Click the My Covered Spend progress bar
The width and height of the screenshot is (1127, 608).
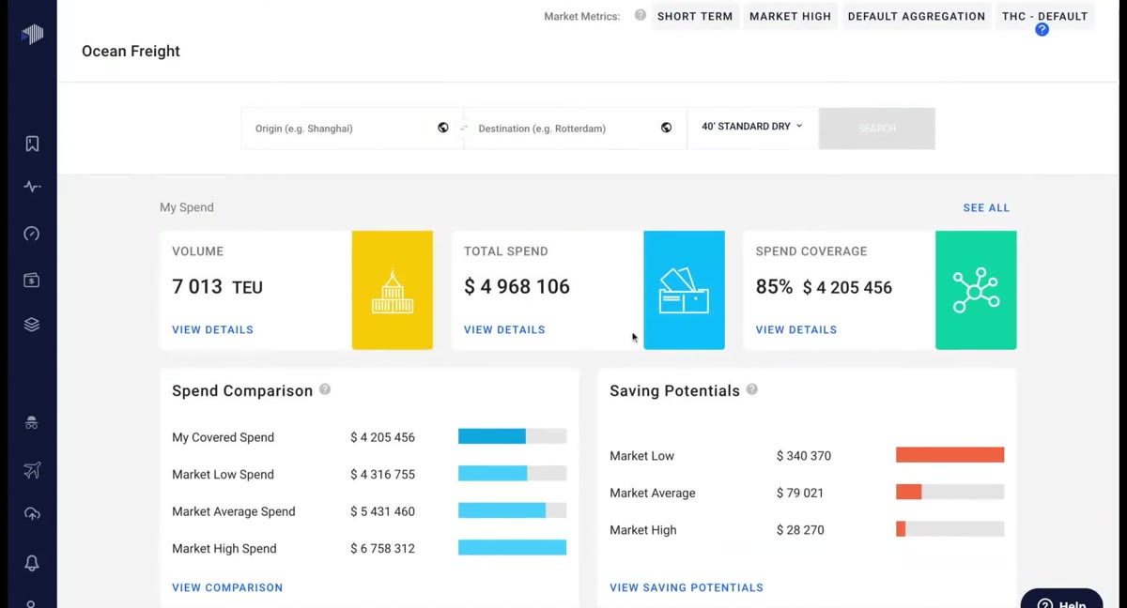point(513,436)
